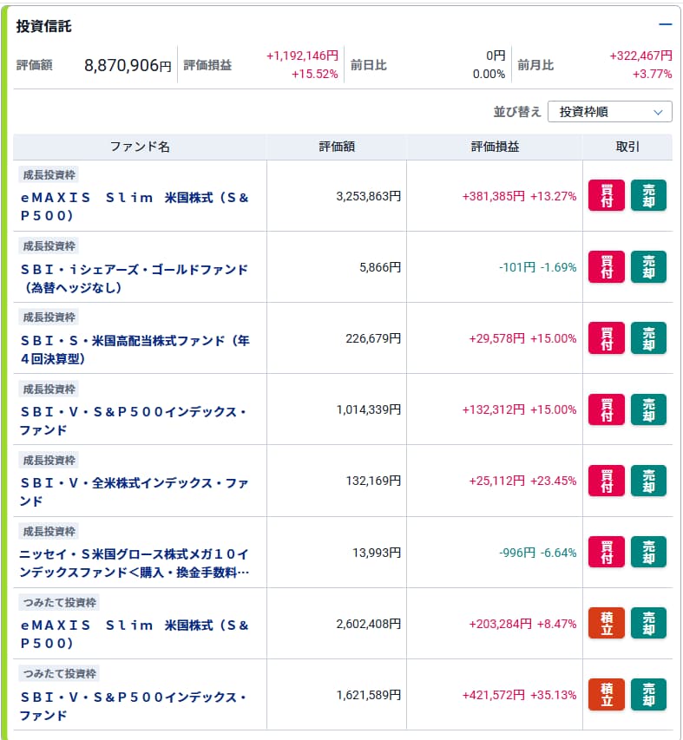Viewport: 683px width, 740px height.
Task: Click 買付 for ニッセイ・S米国グロース株式メガ10
Action: [x=606, y=552]
